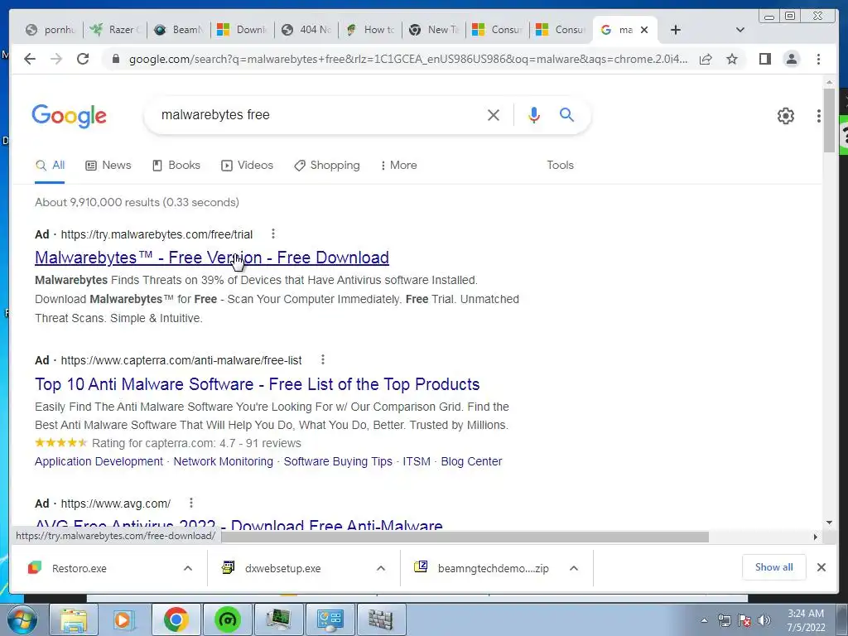Open ad options for the Malwarebytes ad
This screenshot has height=636, width=848.
273,234
